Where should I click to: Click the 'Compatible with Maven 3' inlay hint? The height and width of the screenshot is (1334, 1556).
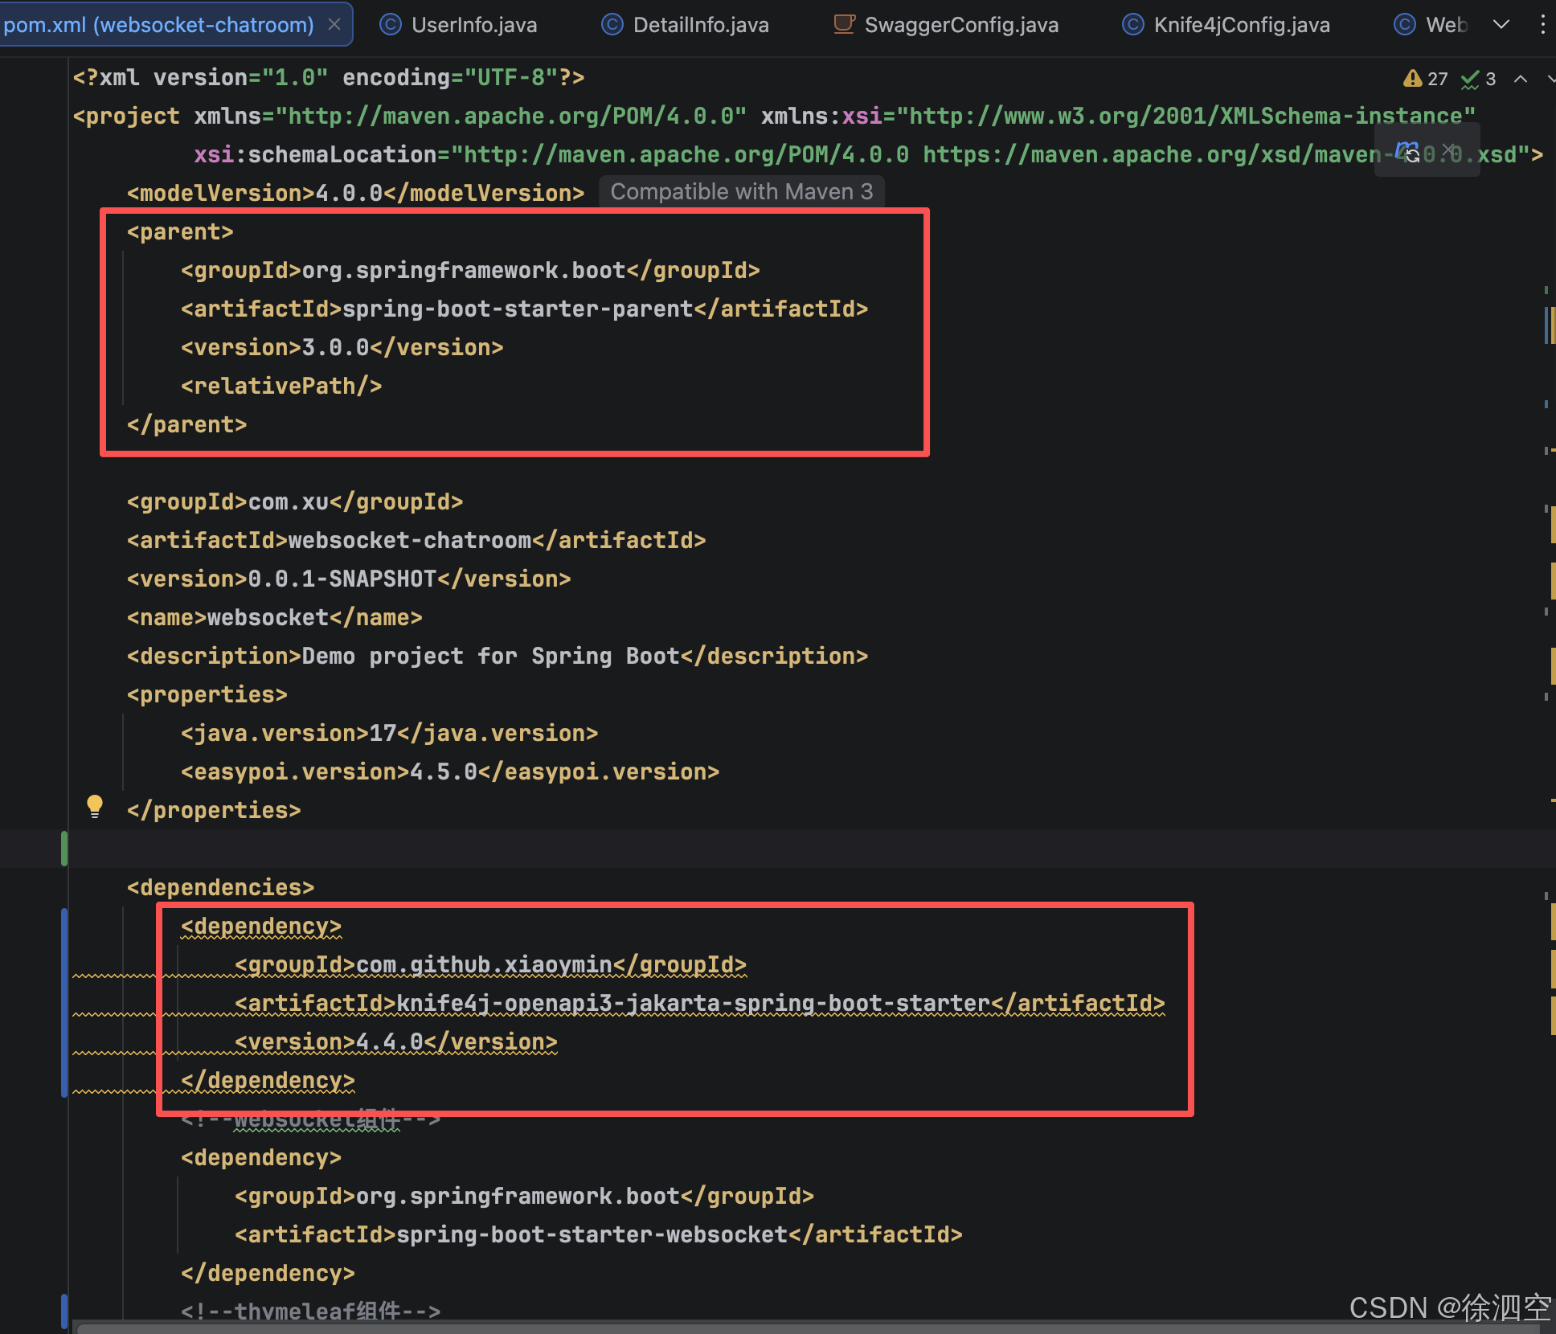(x=741, y=192)
